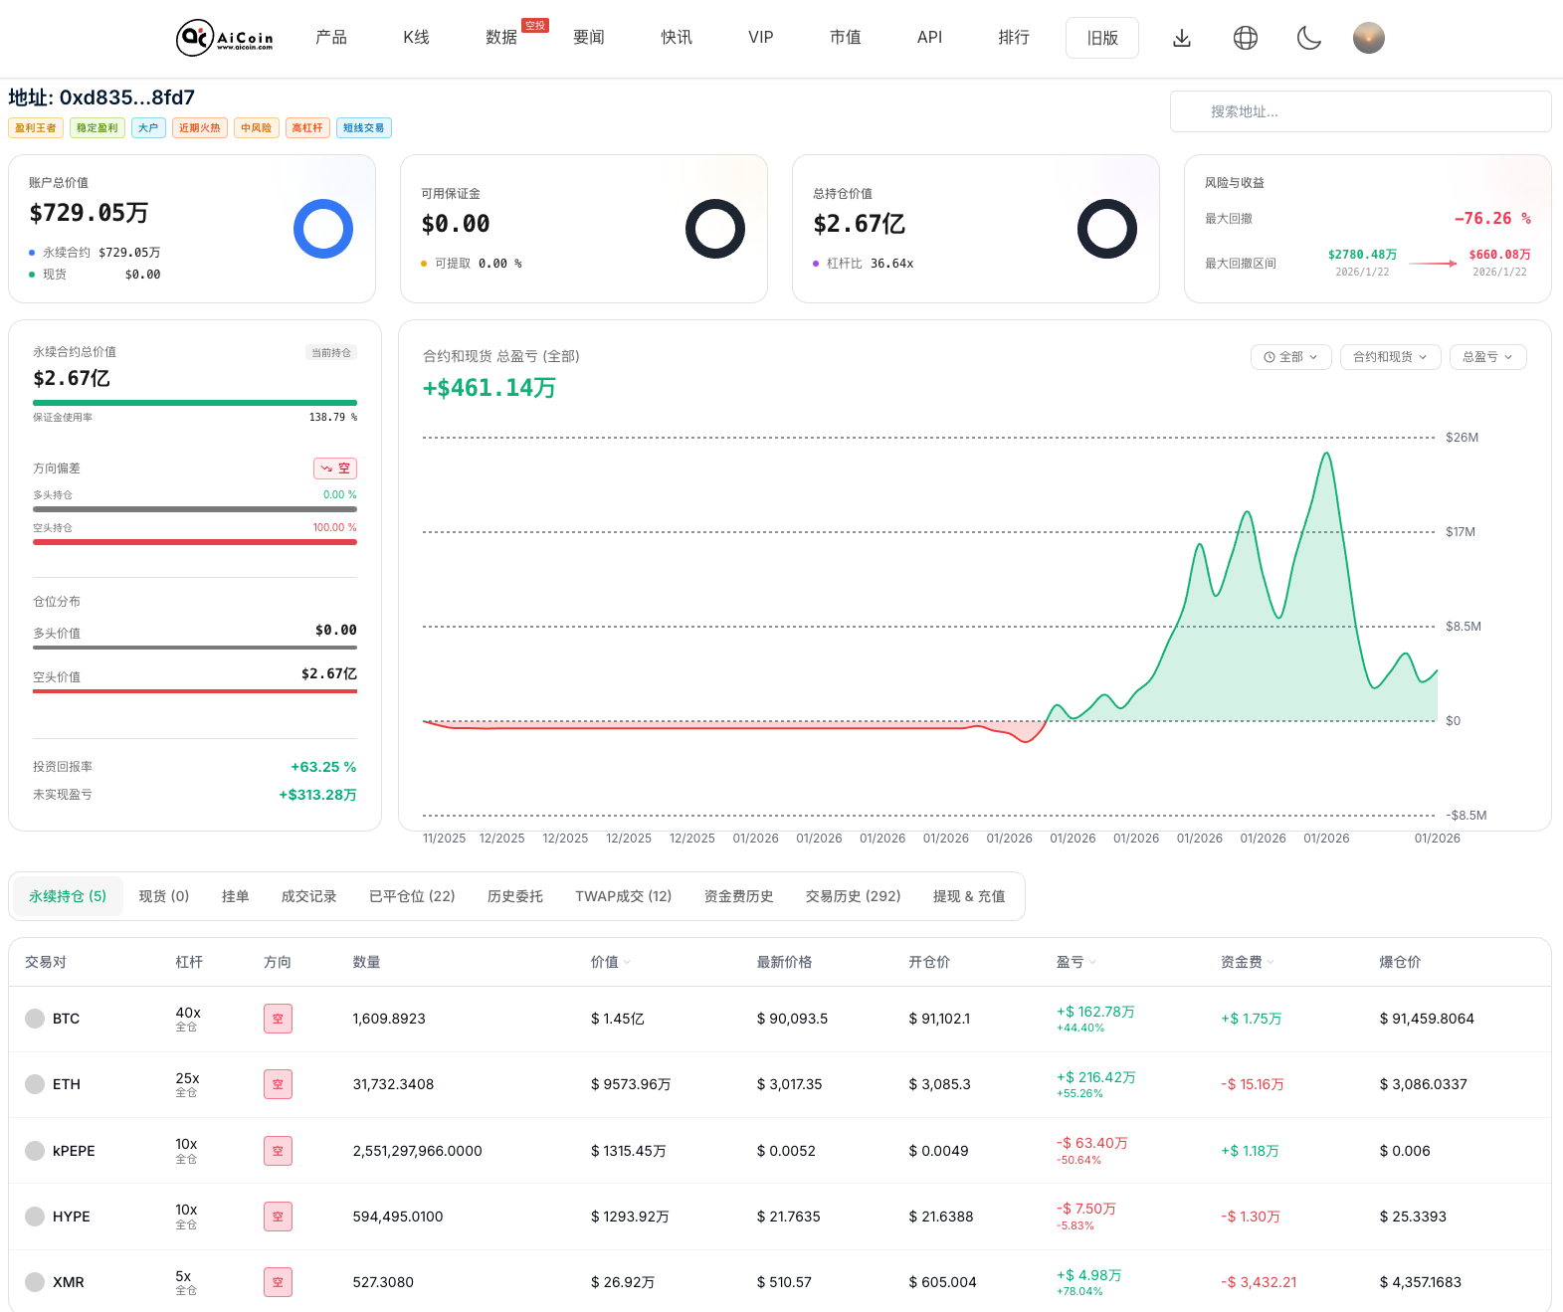Click the HYPE short direction badge

278,1217
